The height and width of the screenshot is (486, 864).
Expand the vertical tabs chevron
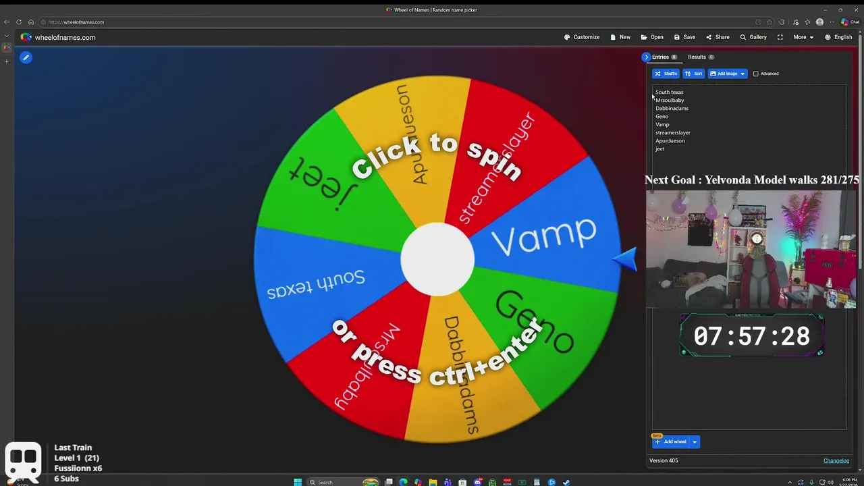point(7,36)
